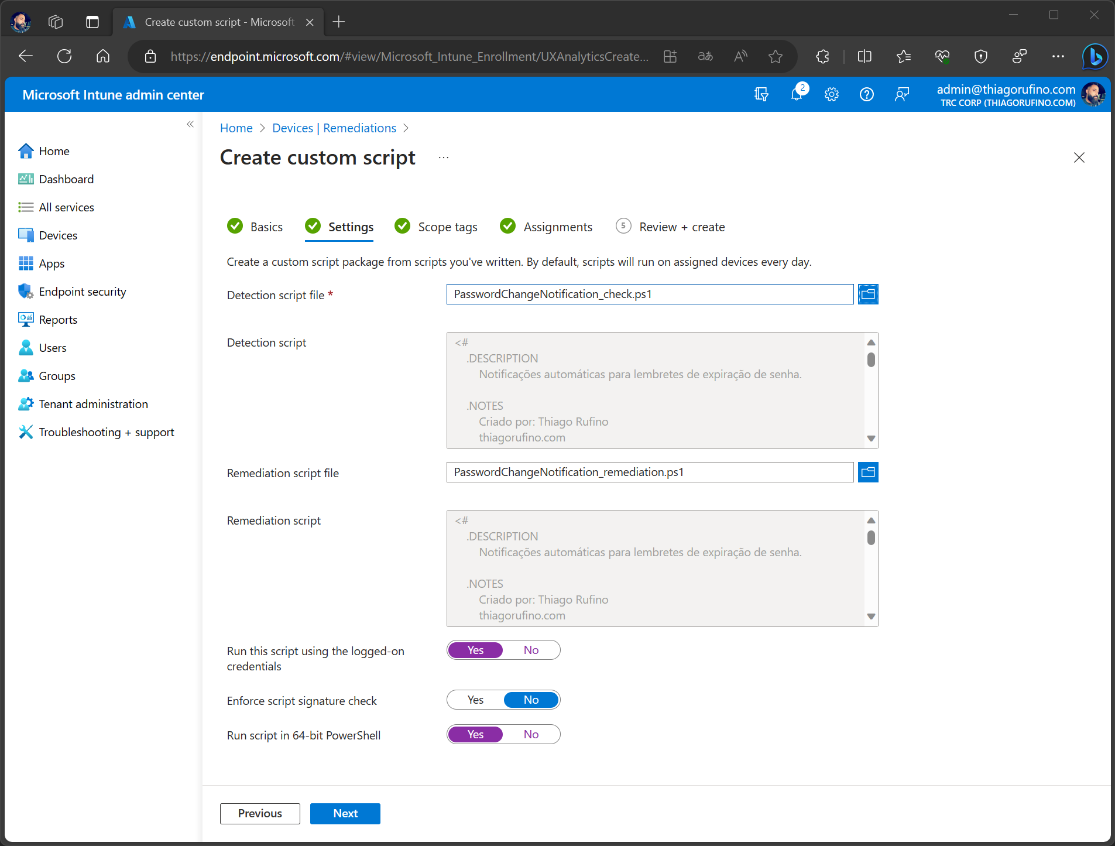Open the Intune directory and subscription filter icon
This screenshot has height=846, width=1115.
tap(761, 94)
